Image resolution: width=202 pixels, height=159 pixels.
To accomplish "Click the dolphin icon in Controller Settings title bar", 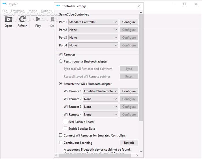I will pos(58,6).
